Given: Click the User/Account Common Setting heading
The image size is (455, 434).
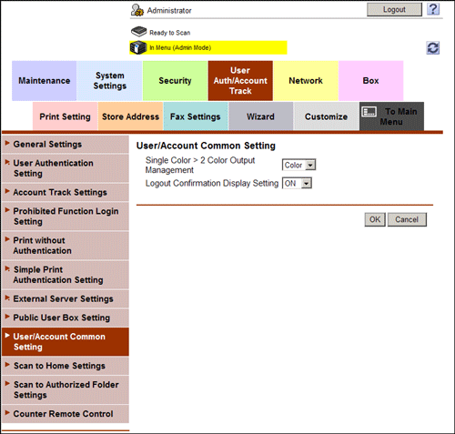Looking at the screenshot, I should tap(206, 146).
